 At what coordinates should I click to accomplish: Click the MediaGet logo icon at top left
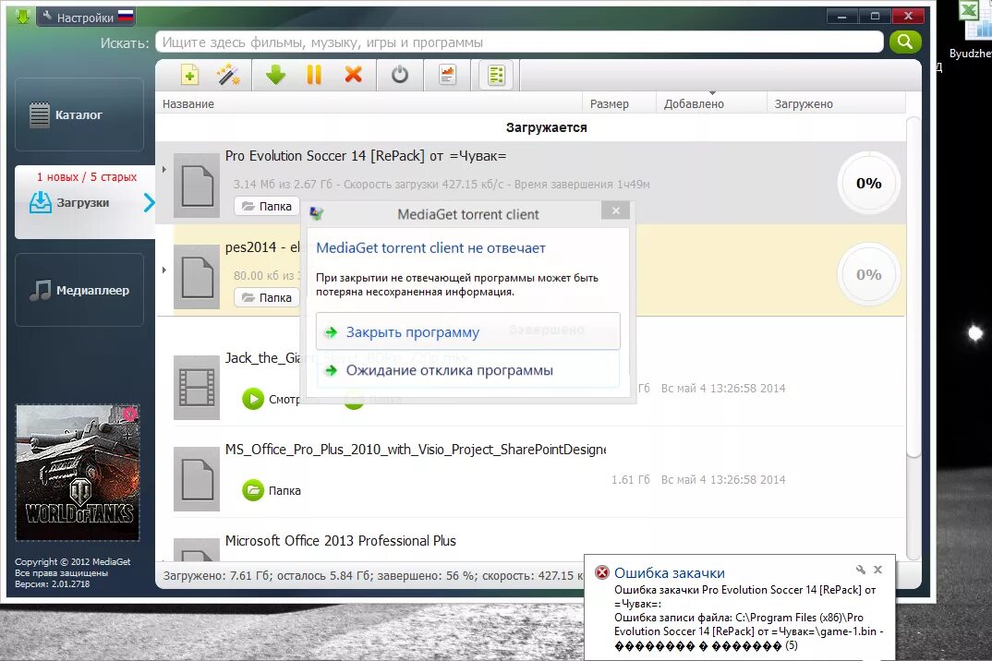[x=22, y=16]
